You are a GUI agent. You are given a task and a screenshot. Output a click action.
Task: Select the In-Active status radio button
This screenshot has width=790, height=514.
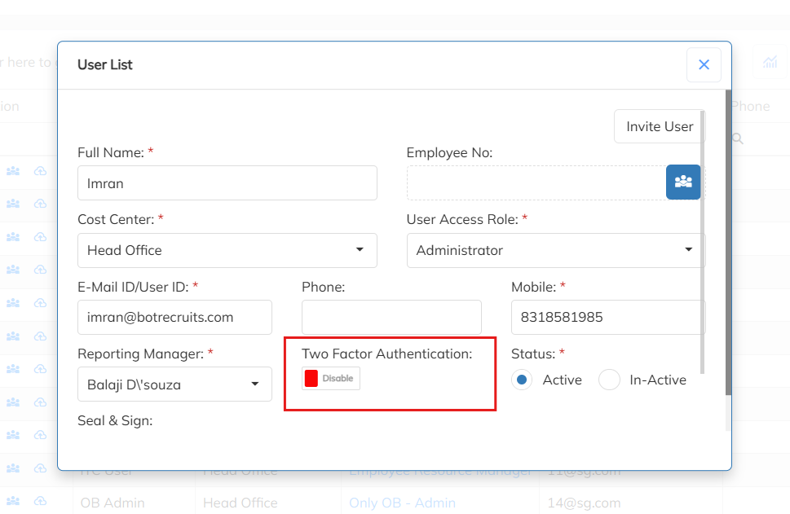[x=610, y=380]
